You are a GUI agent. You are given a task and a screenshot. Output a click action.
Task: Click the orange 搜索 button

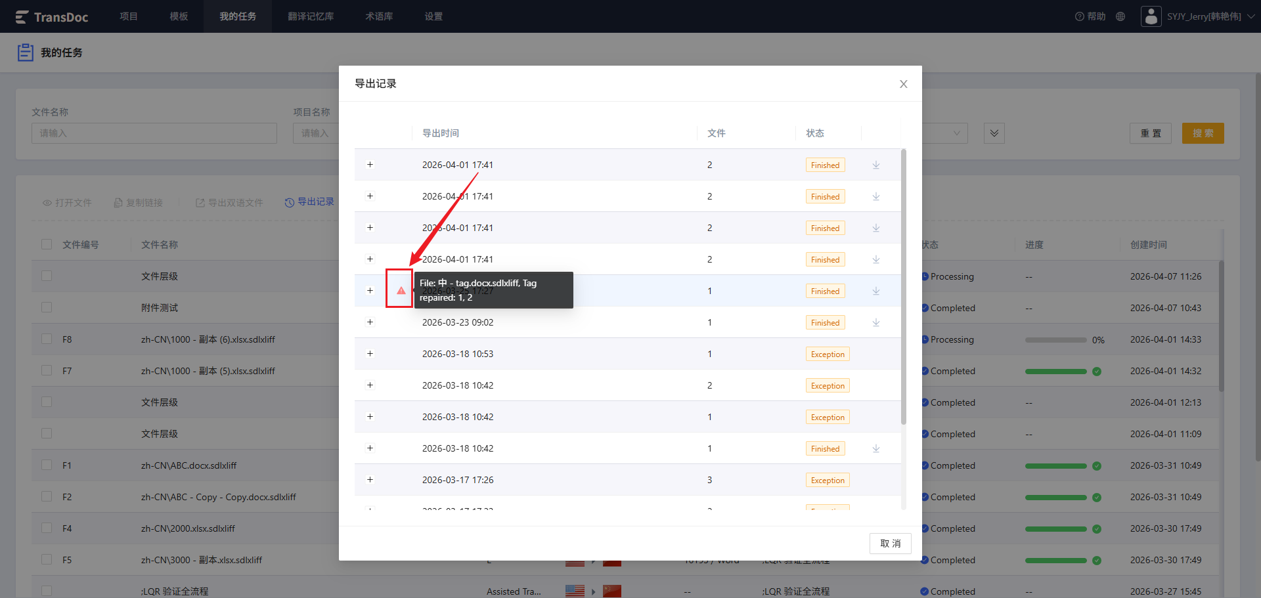1203,133
